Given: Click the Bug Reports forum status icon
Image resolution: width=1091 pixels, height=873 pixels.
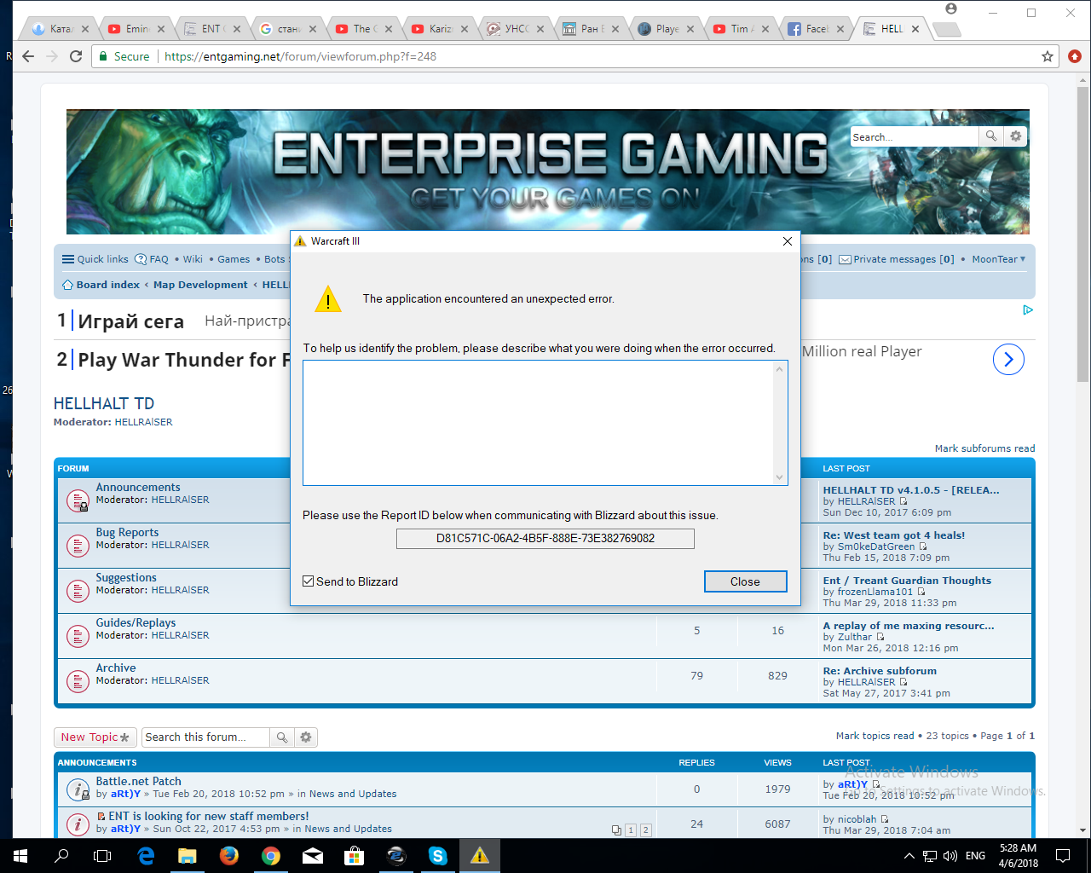Looking at the screenshot, I should point(78,546).
